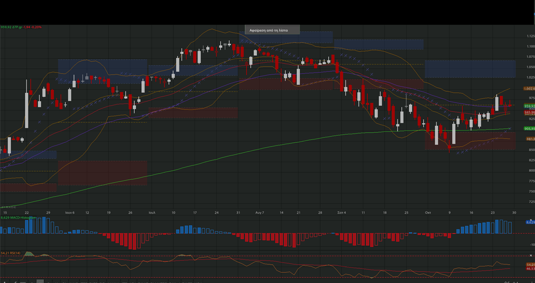Close the RSI(14) indicator panel
Image resolution: width=535 pixels, height=283 pixels.
tap(531, 256)
